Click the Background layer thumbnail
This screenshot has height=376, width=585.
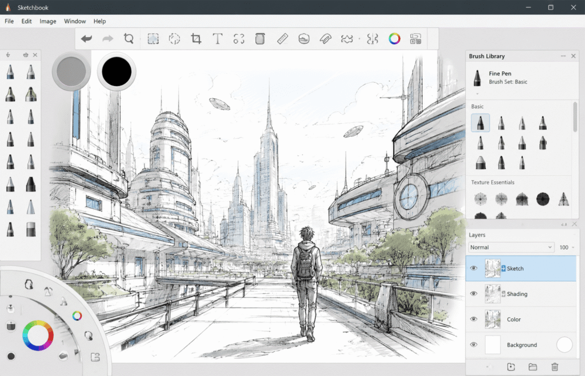click(x=492, y=345)
